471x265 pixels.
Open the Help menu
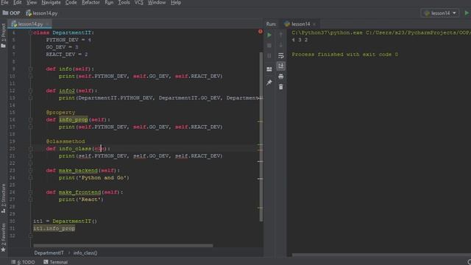(176, 2)
